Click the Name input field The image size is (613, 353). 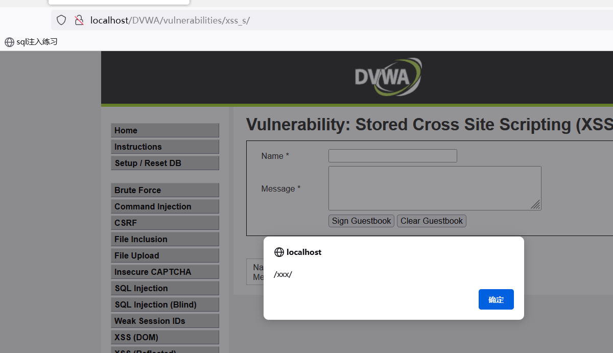point(393,156)
